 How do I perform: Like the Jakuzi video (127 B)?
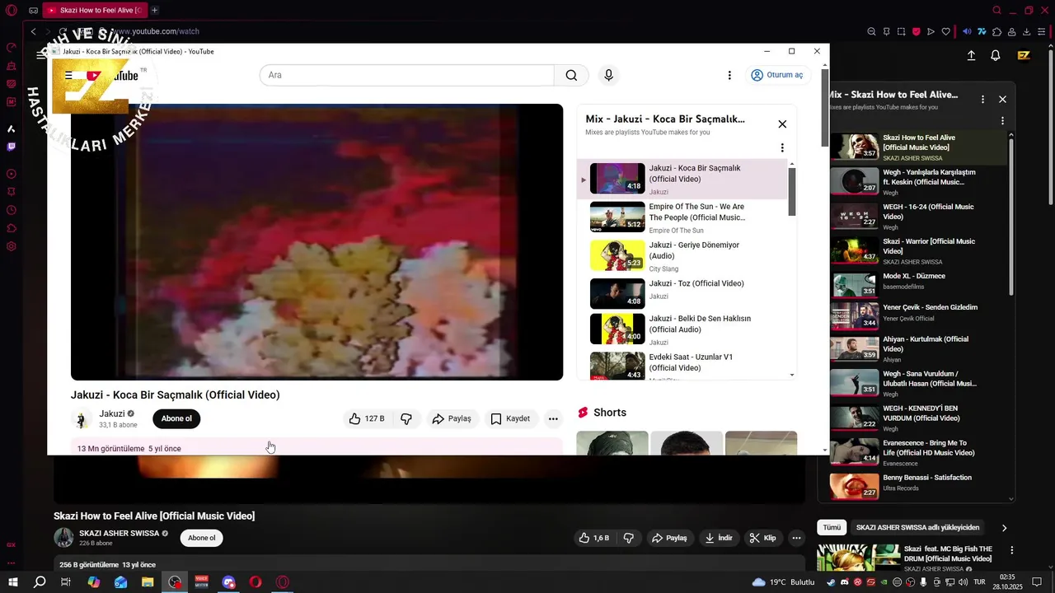pyautogui.click(x=367, y=418)
